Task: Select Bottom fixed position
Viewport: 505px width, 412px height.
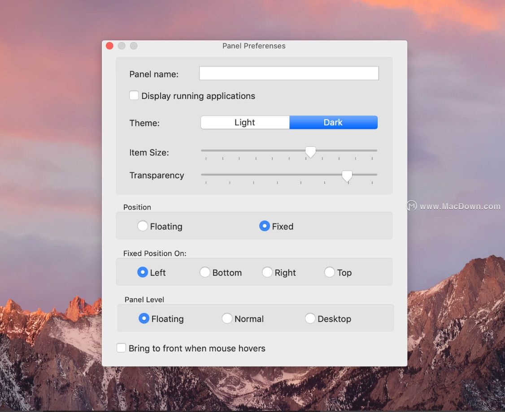Action: 205,272
